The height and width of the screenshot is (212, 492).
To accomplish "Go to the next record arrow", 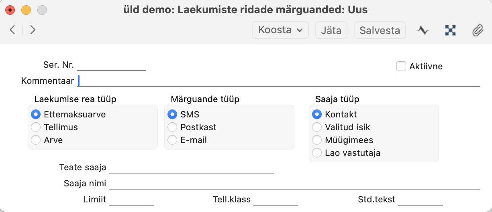I will point(33,30).
